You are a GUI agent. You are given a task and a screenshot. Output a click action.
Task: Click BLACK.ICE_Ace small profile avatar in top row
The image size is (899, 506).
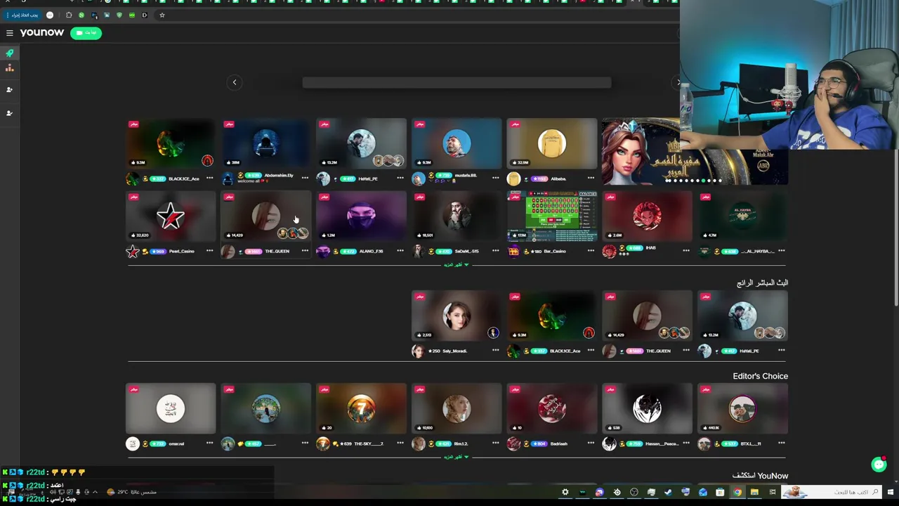click(x=132, y=179)
